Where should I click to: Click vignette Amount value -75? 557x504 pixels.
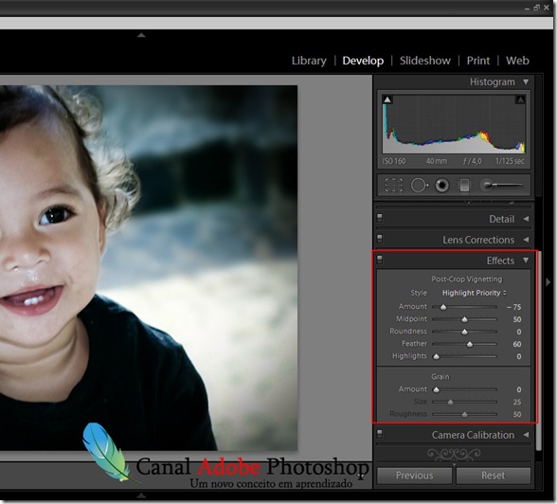514,307
